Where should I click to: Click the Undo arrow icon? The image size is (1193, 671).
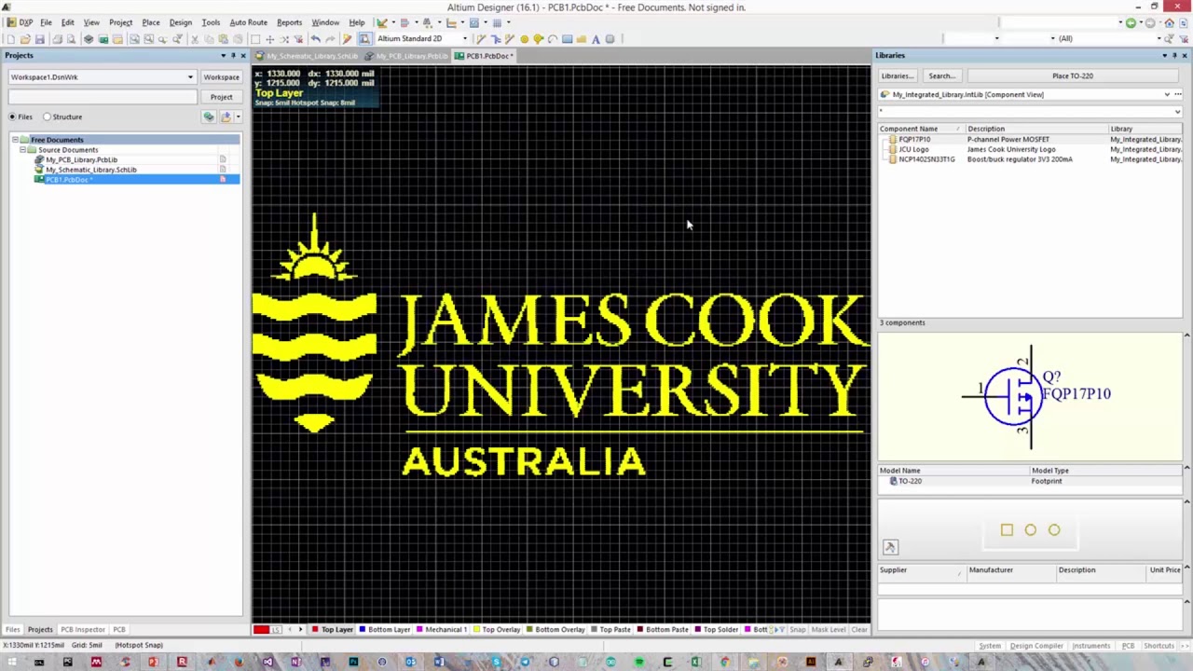pyautogui.click(x=315, y=39)
